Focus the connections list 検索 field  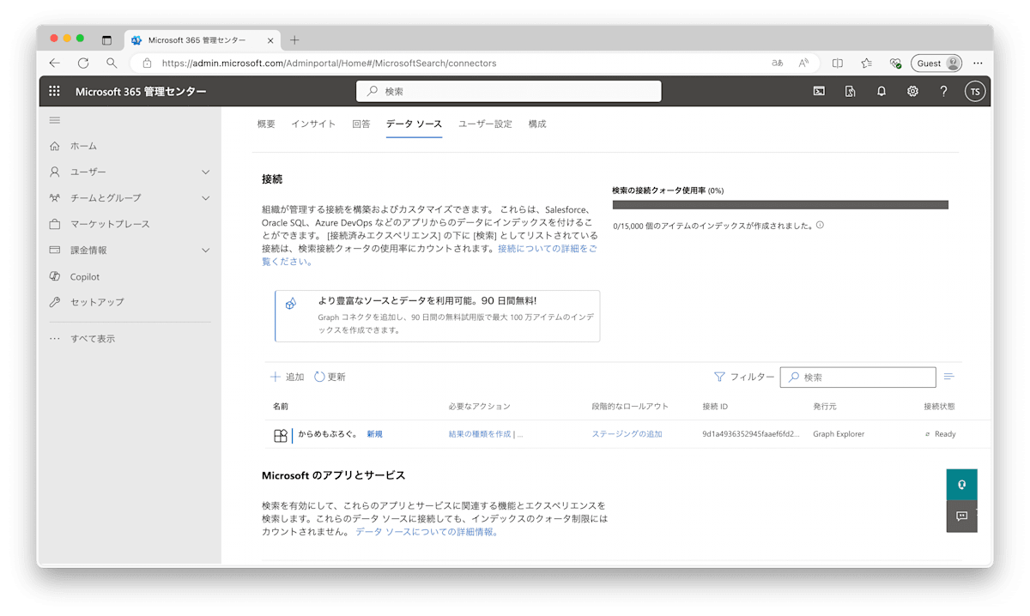[x=857, y=377]
